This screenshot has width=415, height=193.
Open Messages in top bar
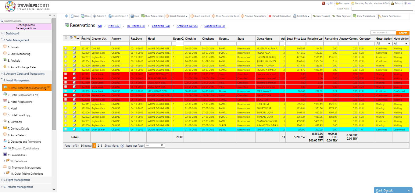[x=342, y=3]
